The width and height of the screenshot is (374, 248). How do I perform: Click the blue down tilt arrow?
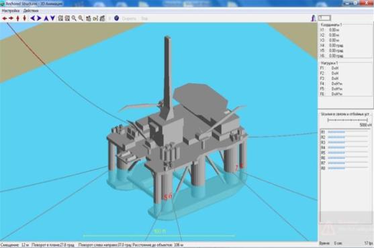52,18
